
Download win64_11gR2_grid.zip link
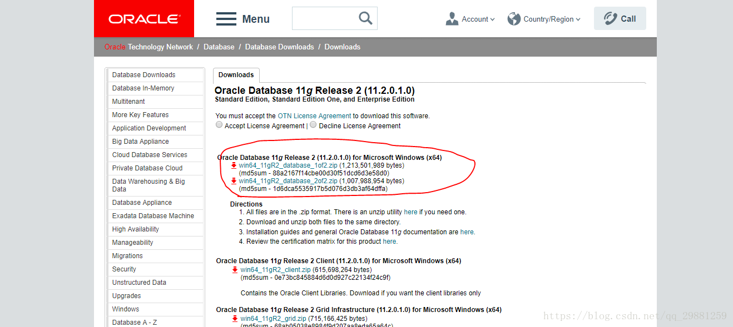tap(273, 319)
